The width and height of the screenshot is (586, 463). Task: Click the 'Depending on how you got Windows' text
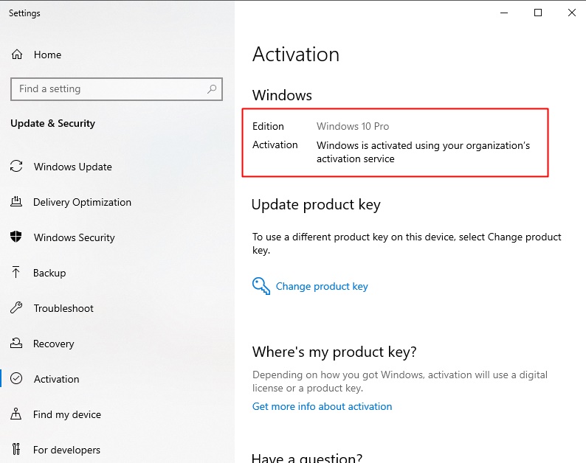pos(400,381)
